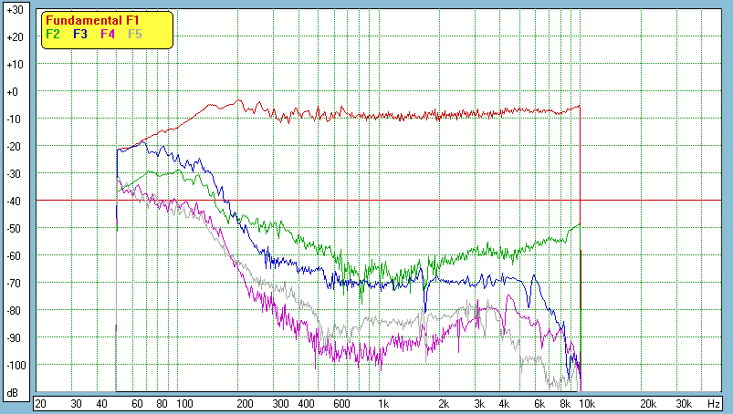733x414 pixels.
Task: Click the 100 frequency axis label
Action: pyautogui.click(x=183, y=403)
